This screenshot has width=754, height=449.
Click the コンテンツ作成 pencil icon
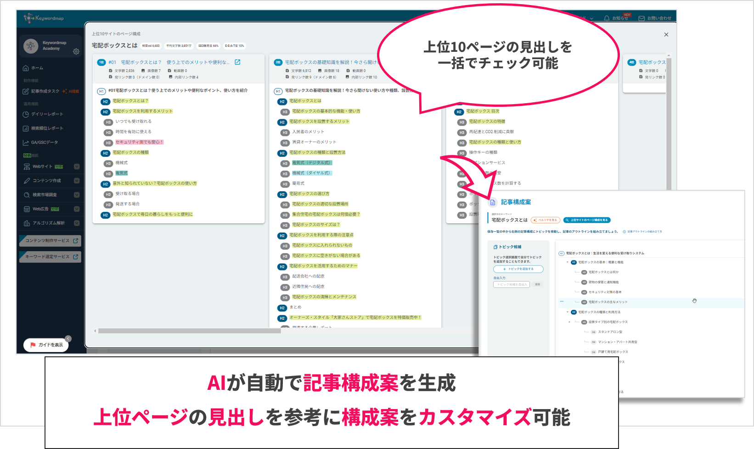tap(27, 181)
